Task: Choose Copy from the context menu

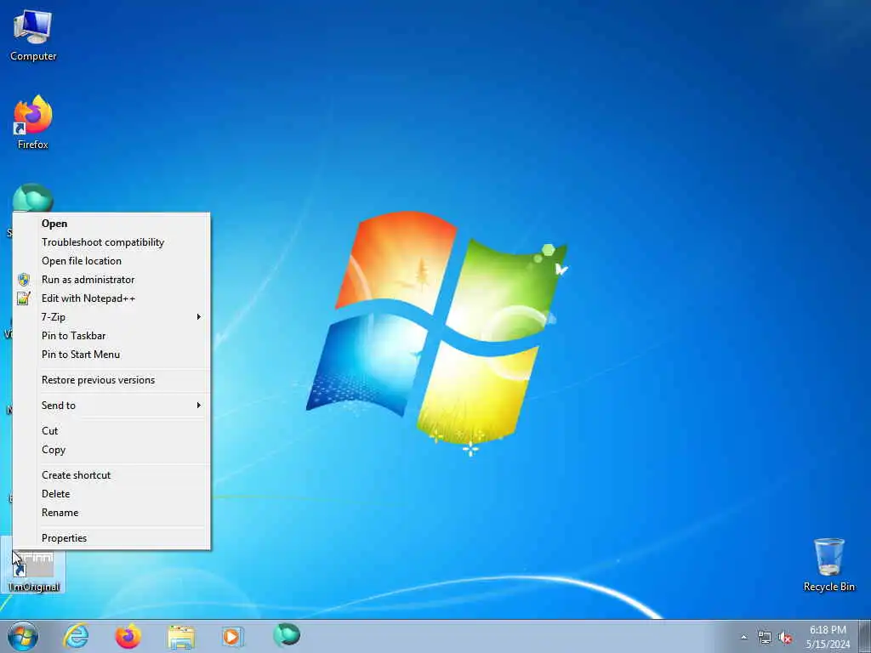Action: tap(111, 450)
